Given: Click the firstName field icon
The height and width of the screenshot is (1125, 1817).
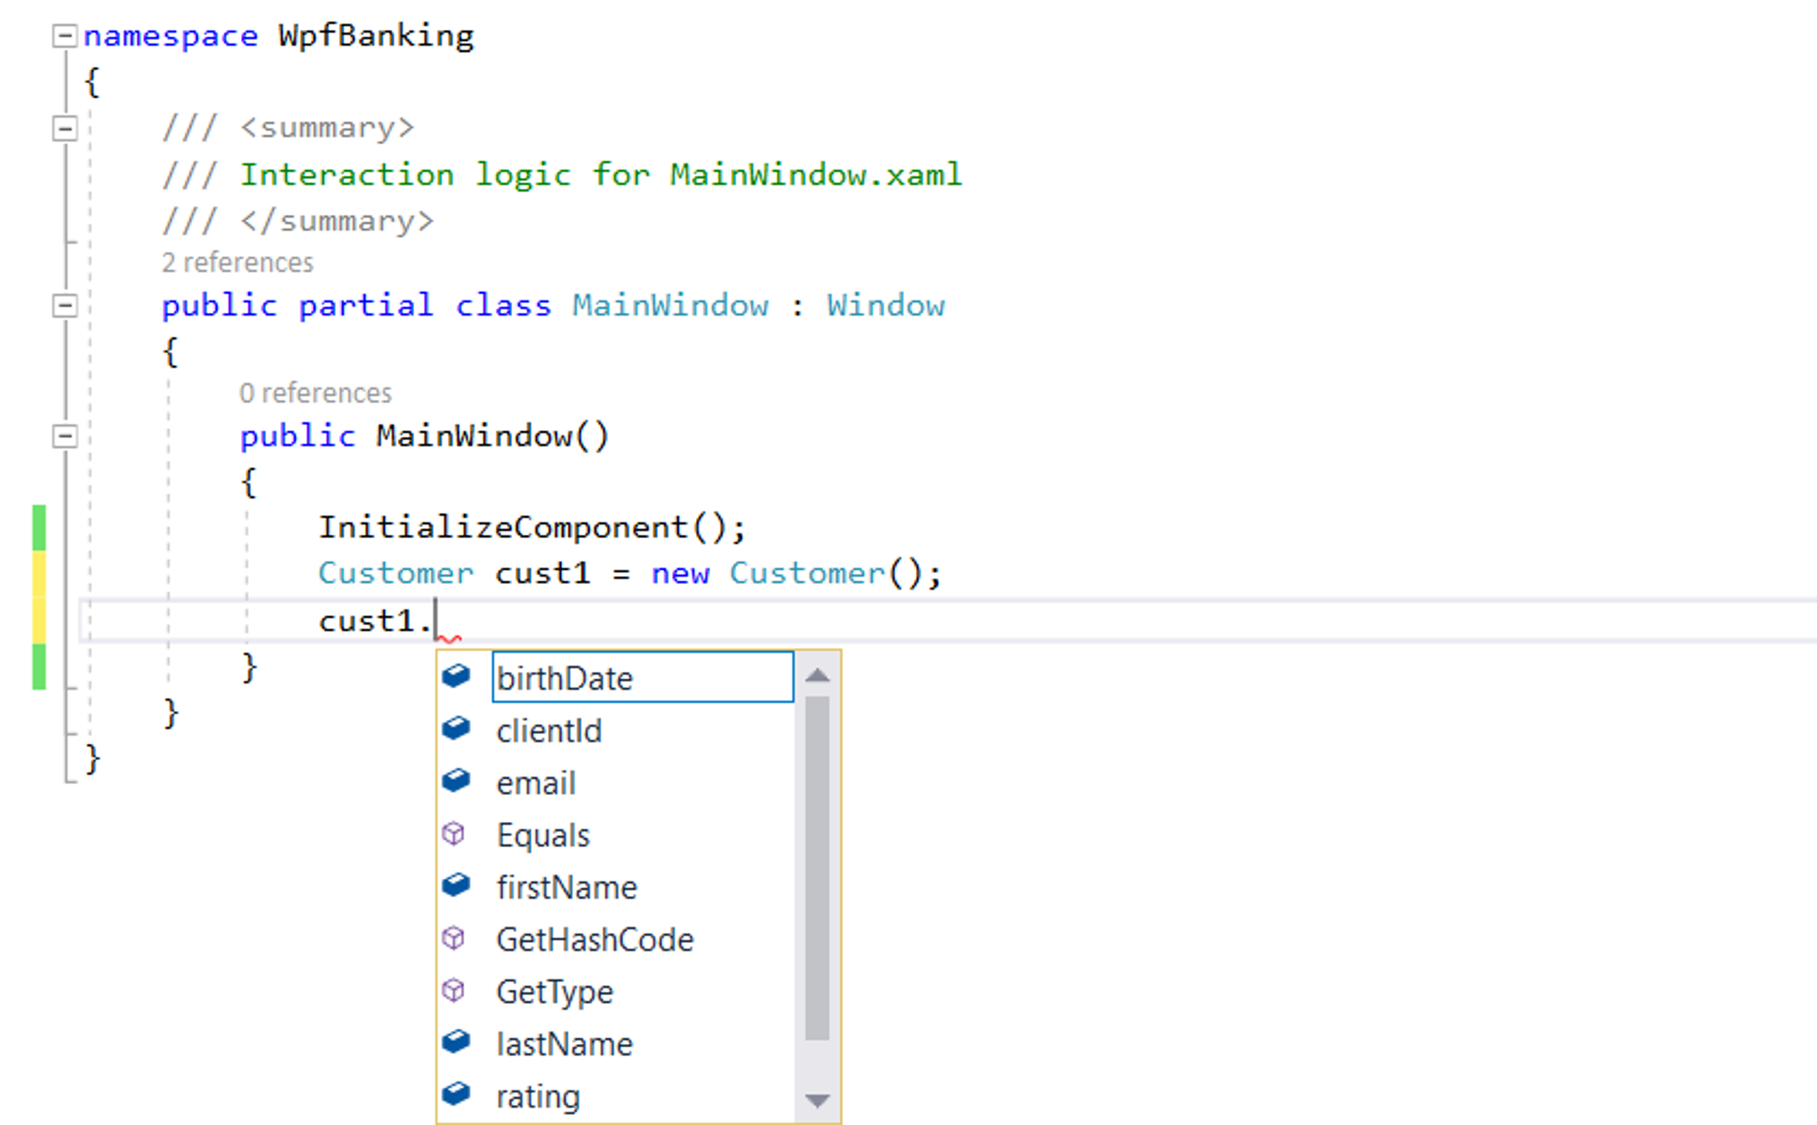Looking at the screenshot, I should (x=456, y=885).
